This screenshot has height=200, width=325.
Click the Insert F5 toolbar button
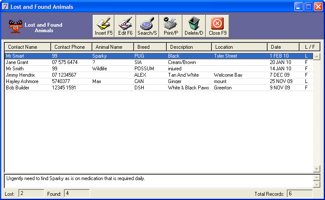click(x=103, y=26)
